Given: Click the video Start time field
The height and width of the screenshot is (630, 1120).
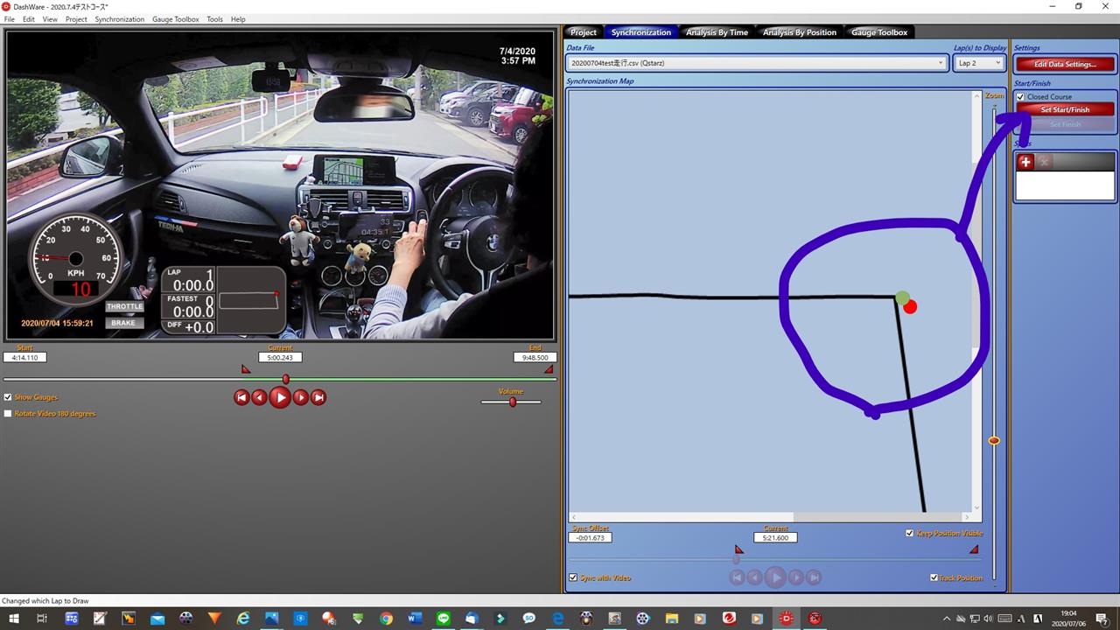Looking at the screenshot, I should [24, 358].
